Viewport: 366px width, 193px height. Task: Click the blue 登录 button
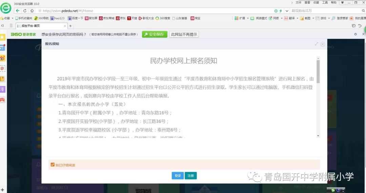(x=178, y=175)
